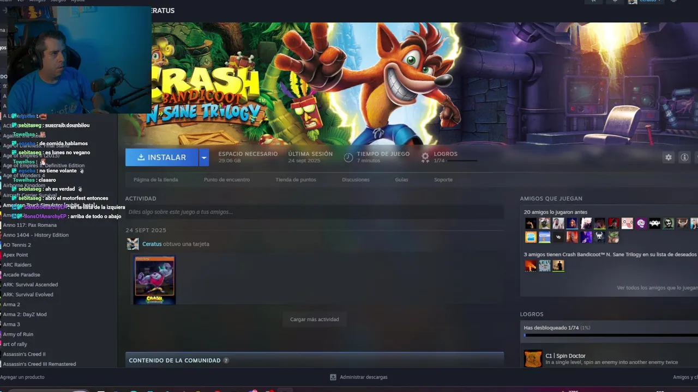Click the achievements gear icon beside Logros
Viewport: 698px width, 392px height.
point(425,157)
